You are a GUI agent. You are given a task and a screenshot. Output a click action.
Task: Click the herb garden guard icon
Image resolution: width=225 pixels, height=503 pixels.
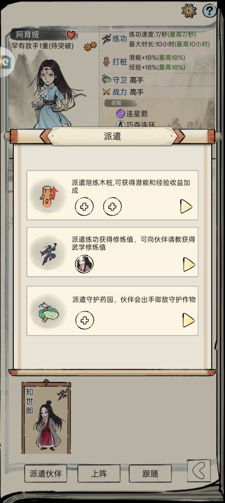click(48, 312)
